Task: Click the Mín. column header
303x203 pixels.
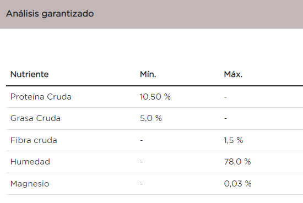Action: coord(148,74)
